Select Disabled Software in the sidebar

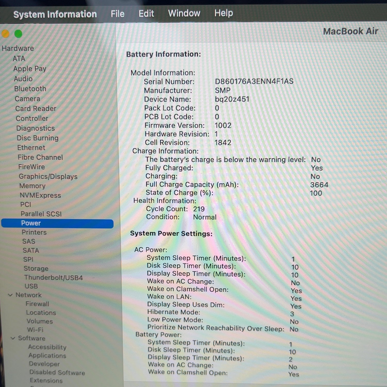(x=57, y=372)
